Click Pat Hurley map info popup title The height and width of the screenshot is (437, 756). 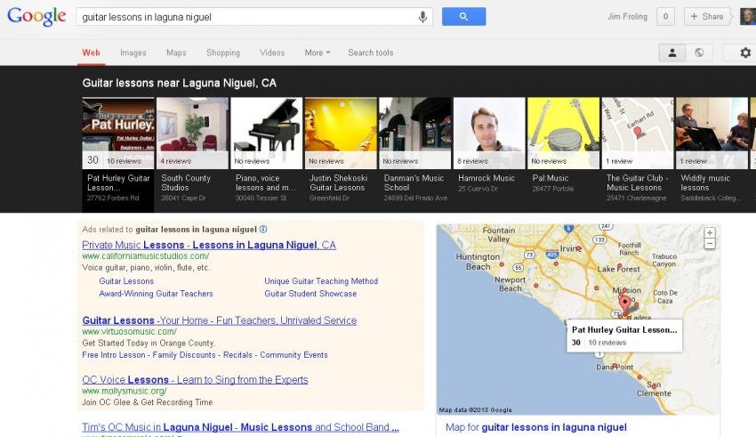pyautogui.click(x=624, y=330)
